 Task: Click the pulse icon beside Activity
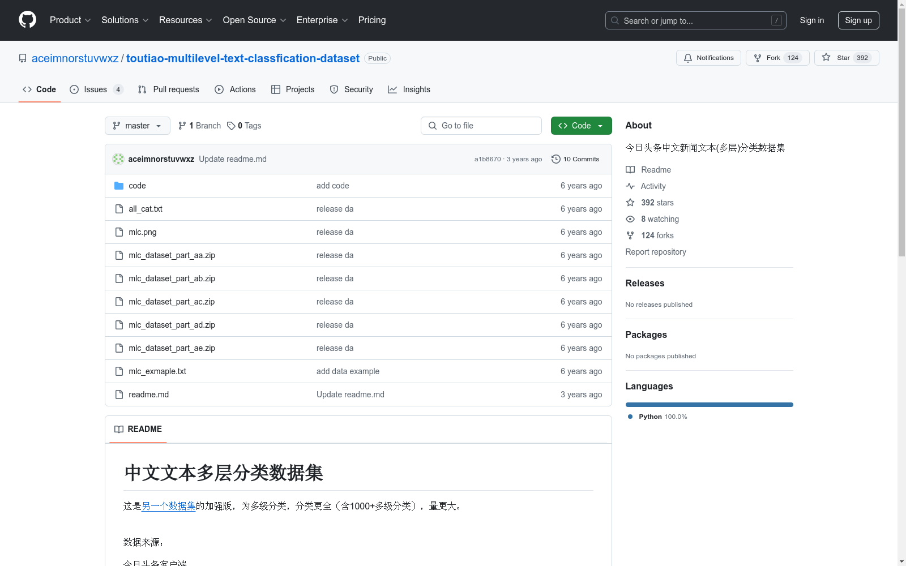630,186
